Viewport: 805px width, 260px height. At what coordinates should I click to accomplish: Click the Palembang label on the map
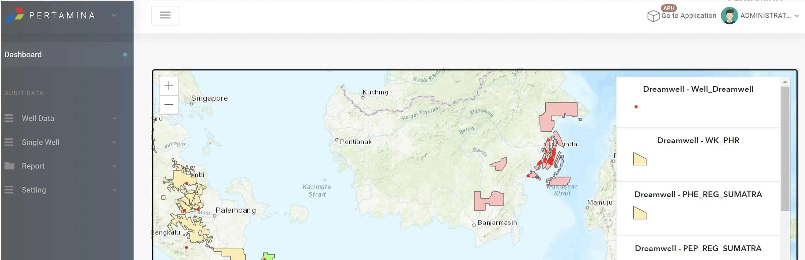236,210
